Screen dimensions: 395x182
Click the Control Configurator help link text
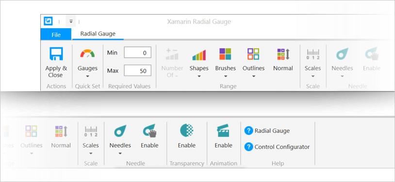282,147
